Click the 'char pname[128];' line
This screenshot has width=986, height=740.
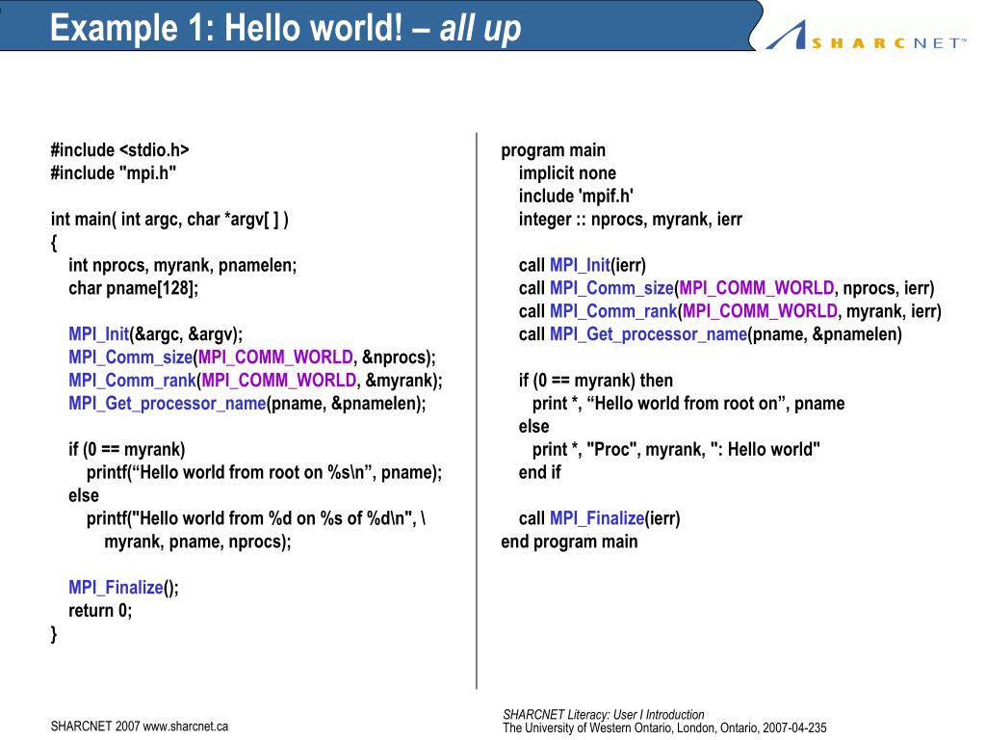133,288
